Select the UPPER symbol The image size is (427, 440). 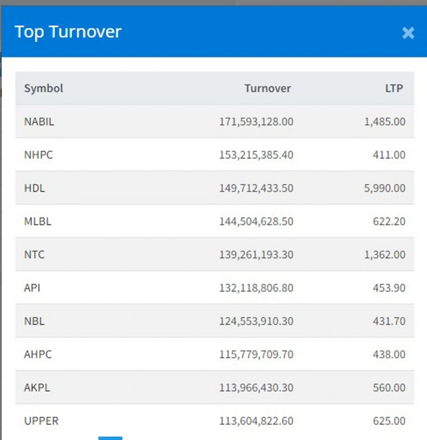tap(42, 420)
